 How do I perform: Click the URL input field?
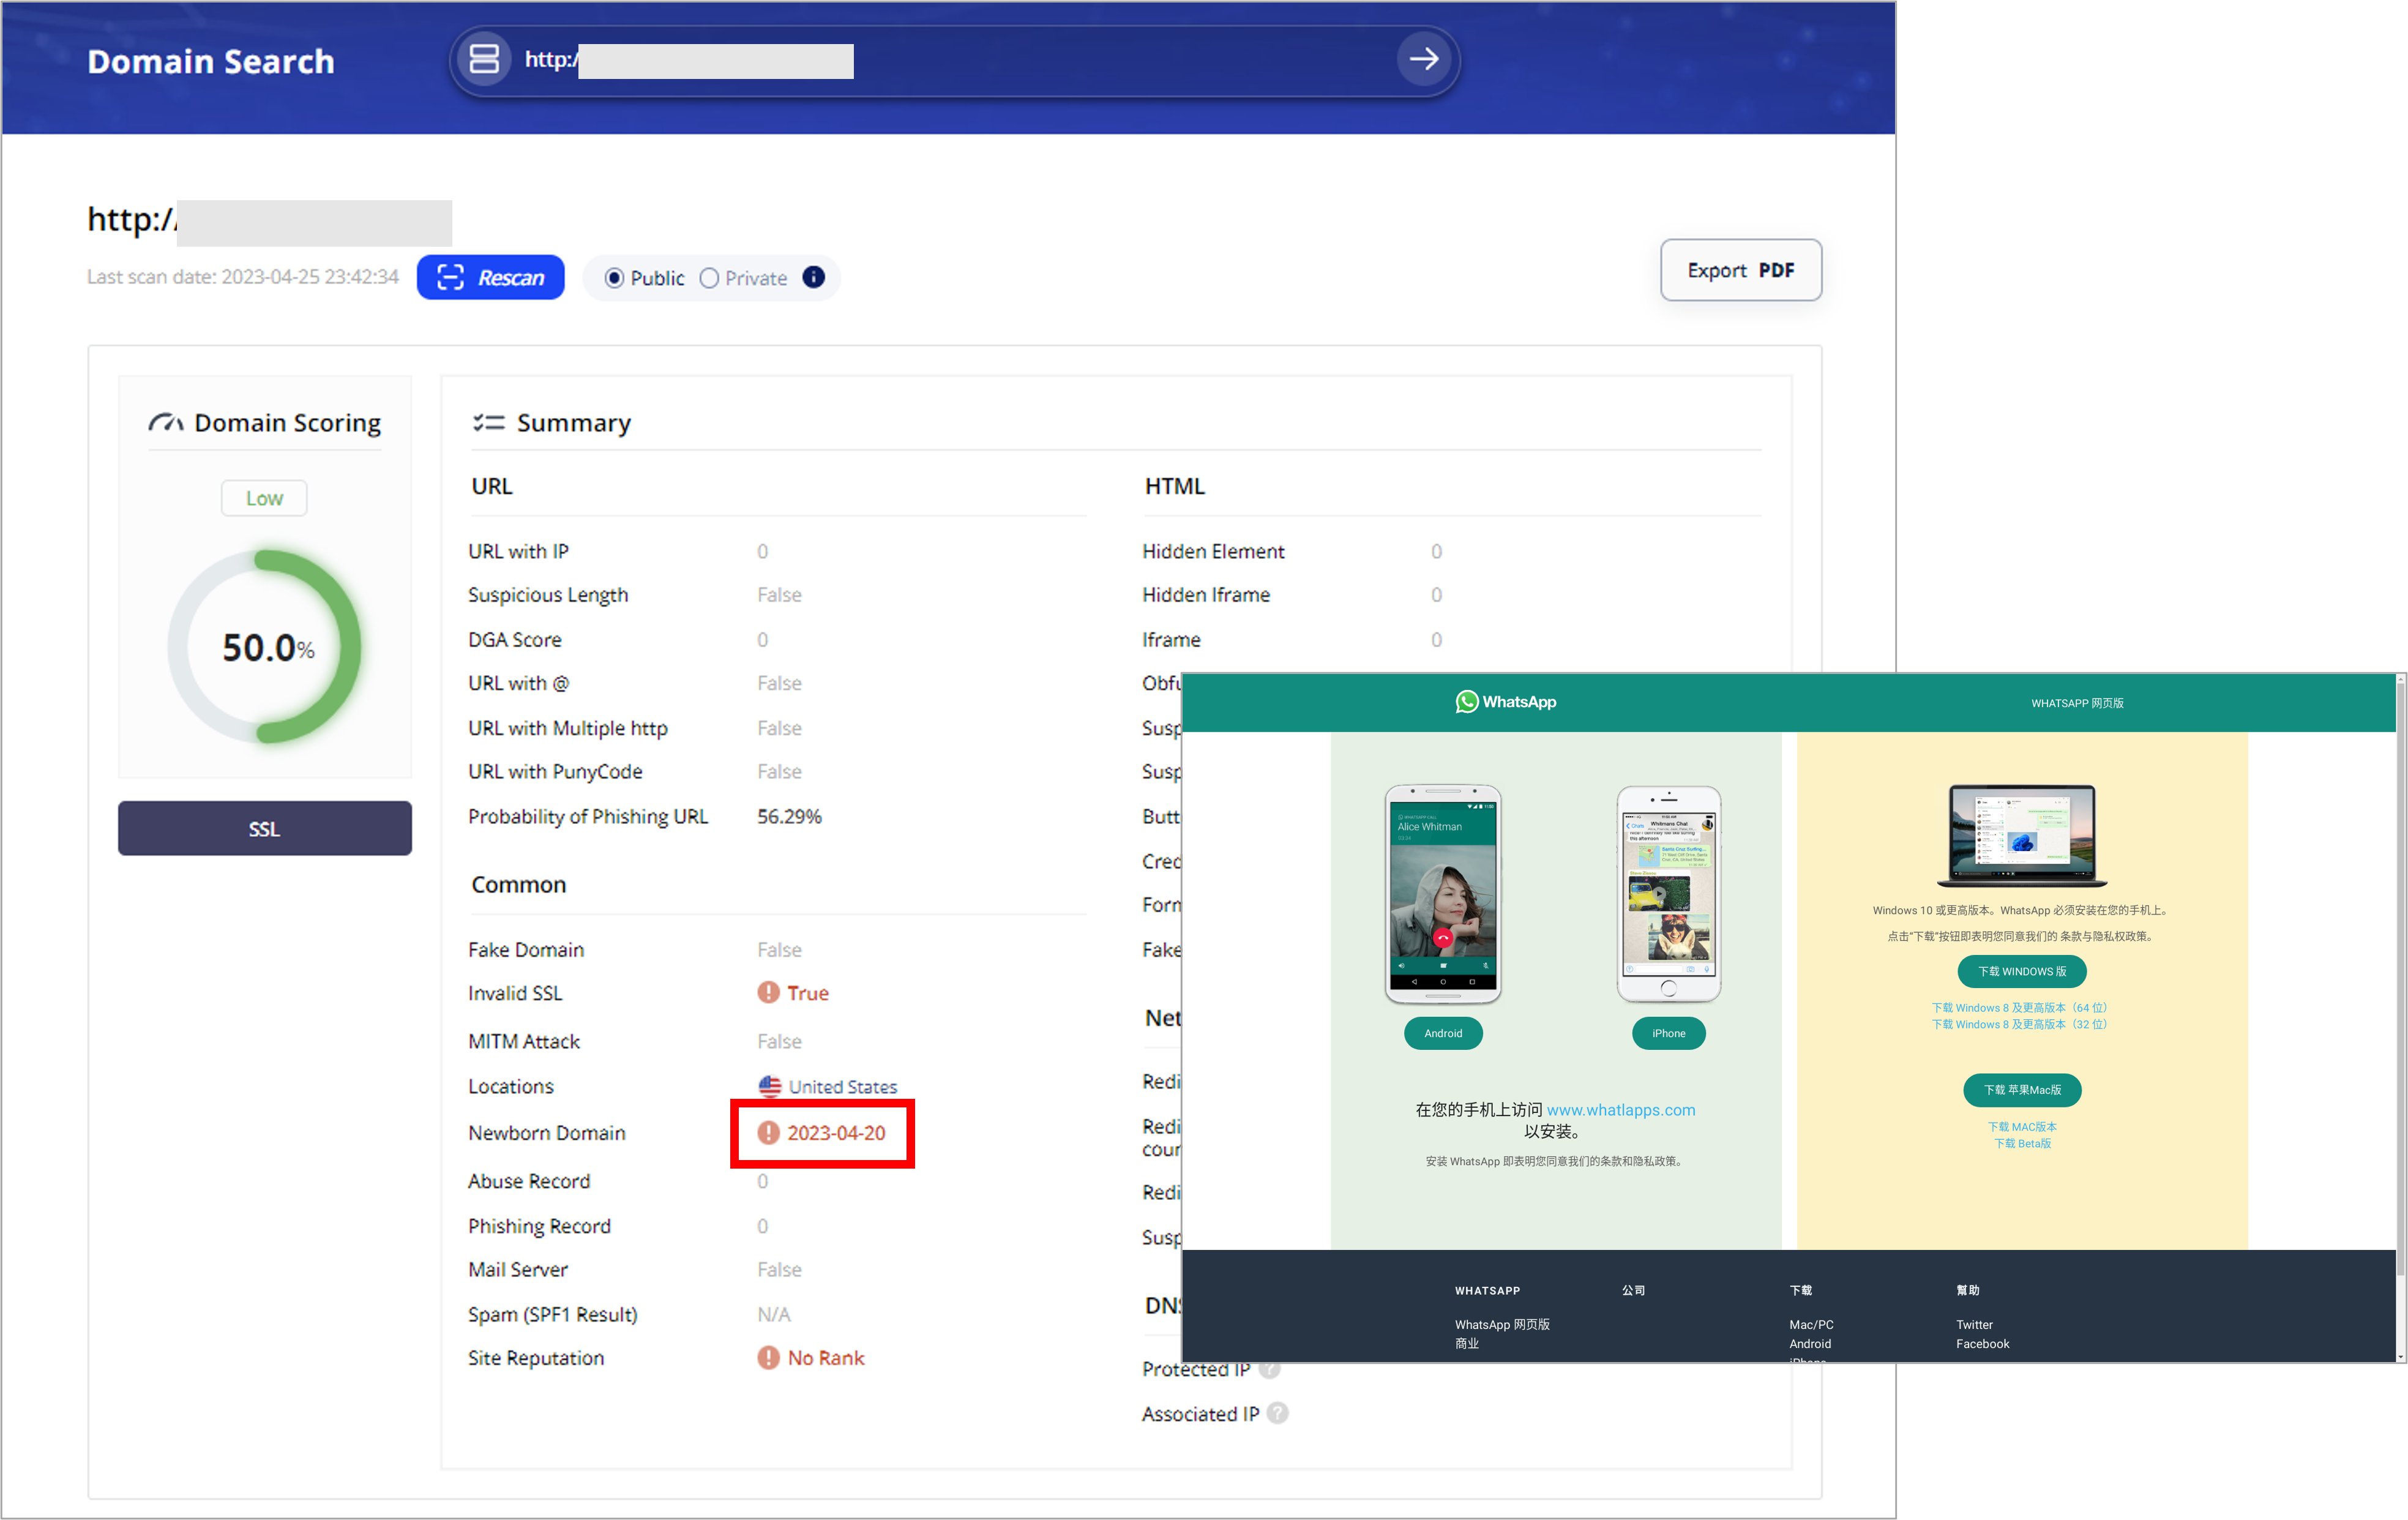900,60
